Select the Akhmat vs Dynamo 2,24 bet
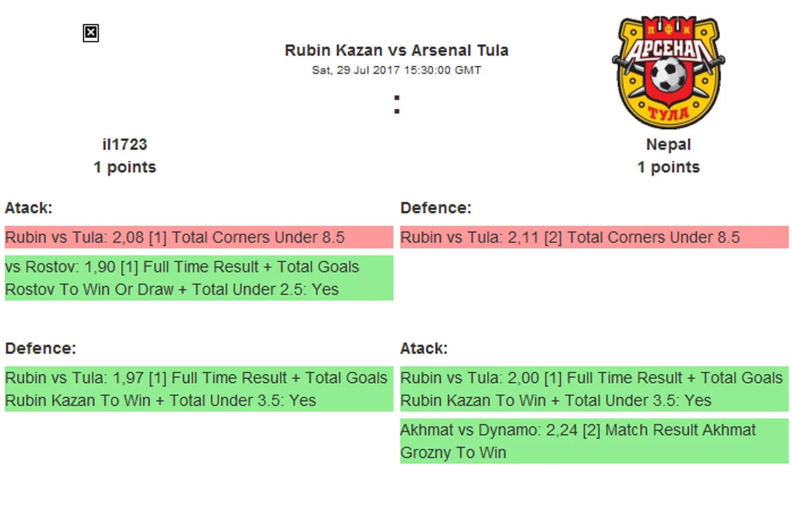The height and width of the screenshot is (521, 793). click(x=594, y=441)
